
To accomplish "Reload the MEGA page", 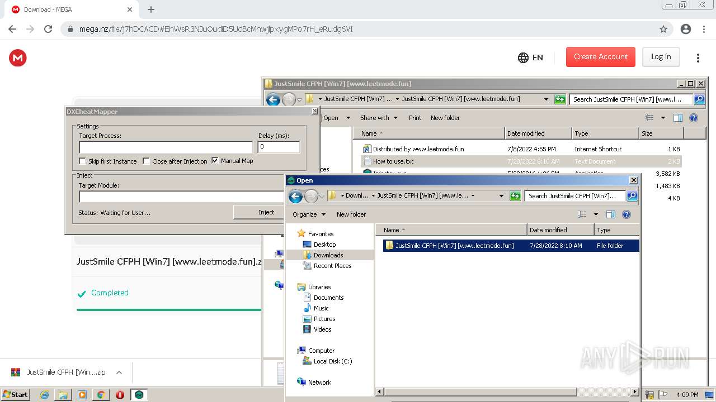I will 48,29.
